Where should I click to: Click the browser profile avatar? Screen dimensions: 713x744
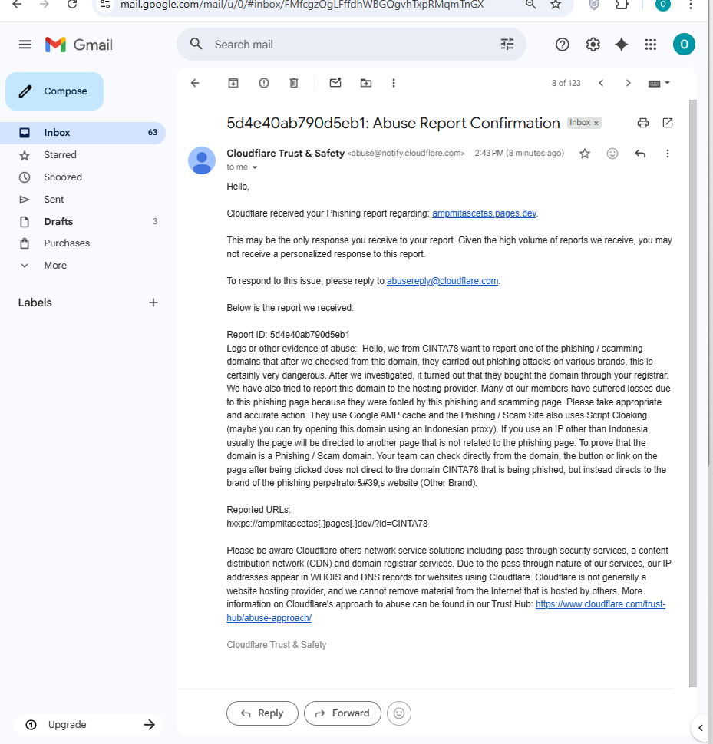(x=662, y=5)
